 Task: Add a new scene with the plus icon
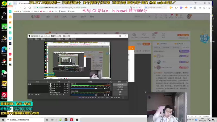click(x=29, y=94)
